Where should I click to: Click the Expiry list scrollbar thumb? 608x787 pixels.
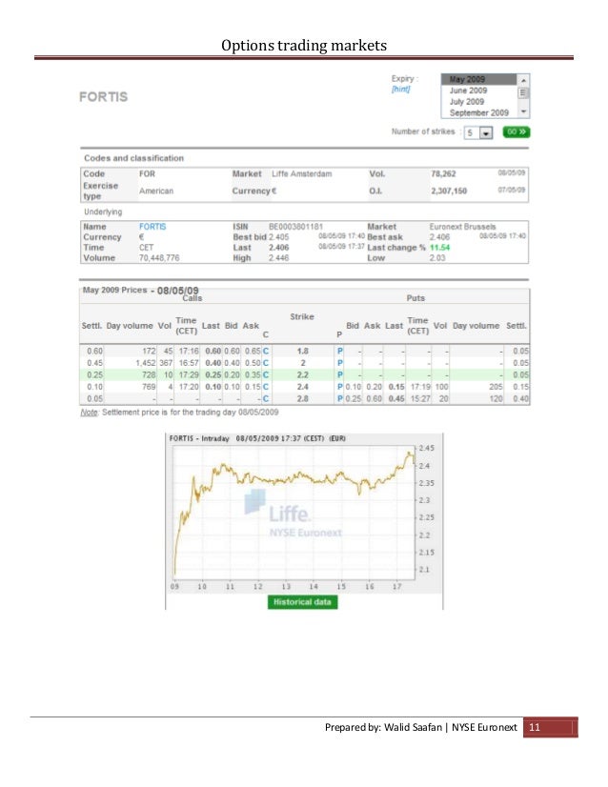523,93
